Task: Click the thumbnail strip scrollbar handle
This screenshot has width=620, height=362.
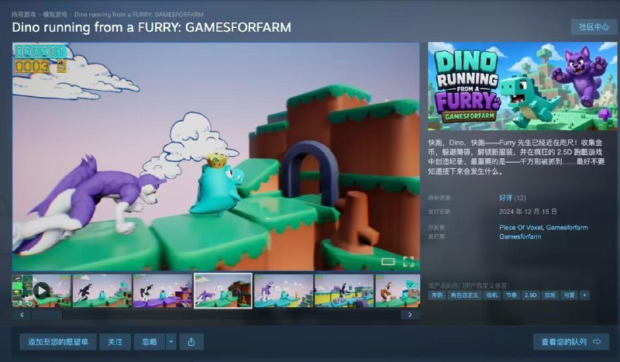Action: click(46, 315)
